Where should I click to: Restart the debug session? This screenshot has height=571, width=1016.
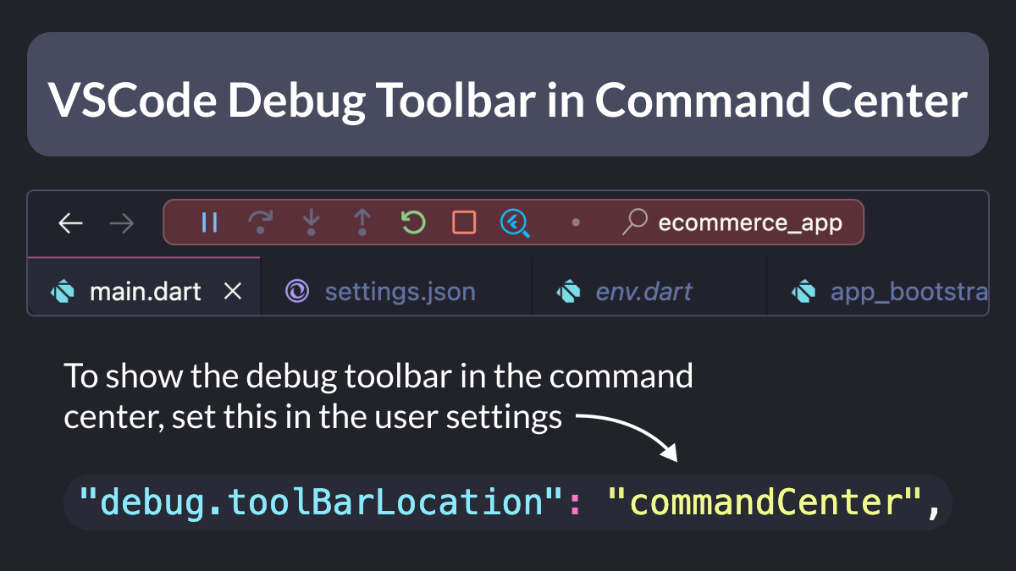point(412,222)
